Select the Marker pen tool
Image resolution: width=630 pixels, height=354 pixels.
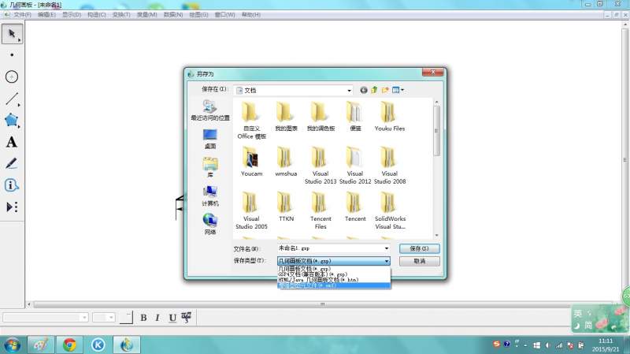click(x=12, y=163)
